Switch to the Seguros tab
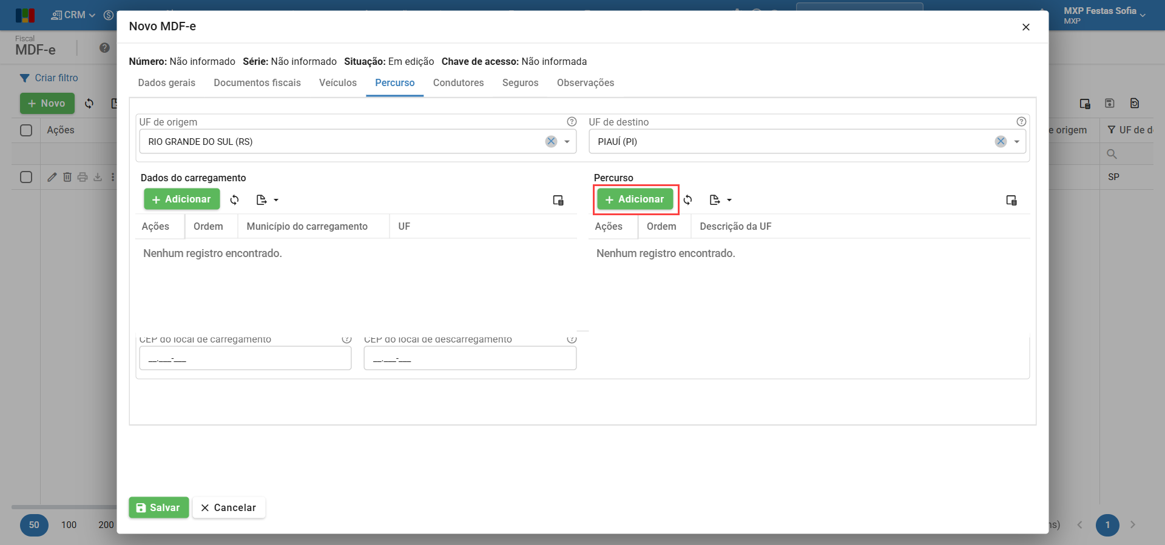Screen dimensions: 1165x545 click(x=521, y=83)
